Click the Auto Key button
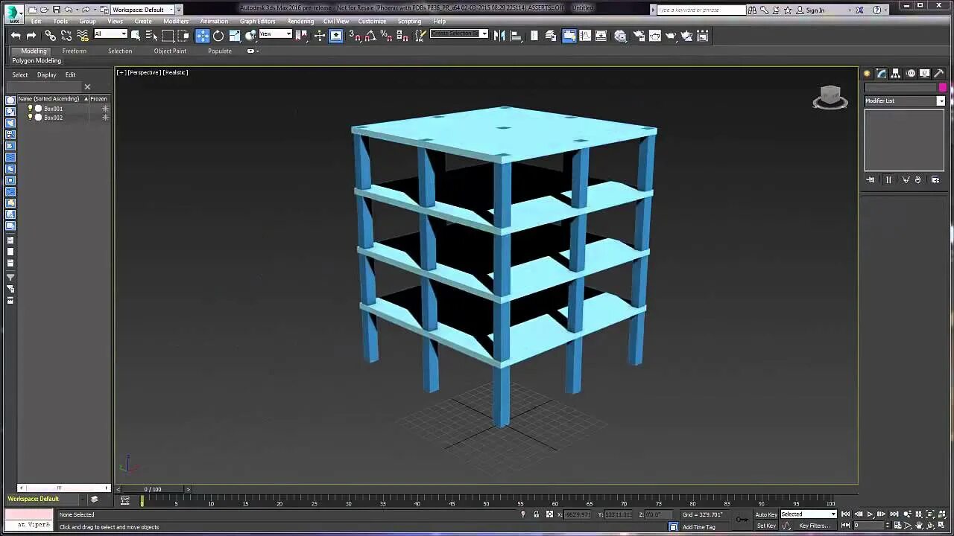 click(766, 514)
